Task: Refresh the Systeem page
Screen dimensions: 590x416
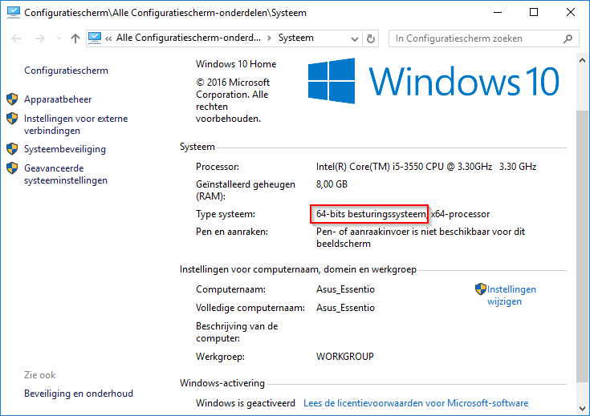Action: (371, 38)
